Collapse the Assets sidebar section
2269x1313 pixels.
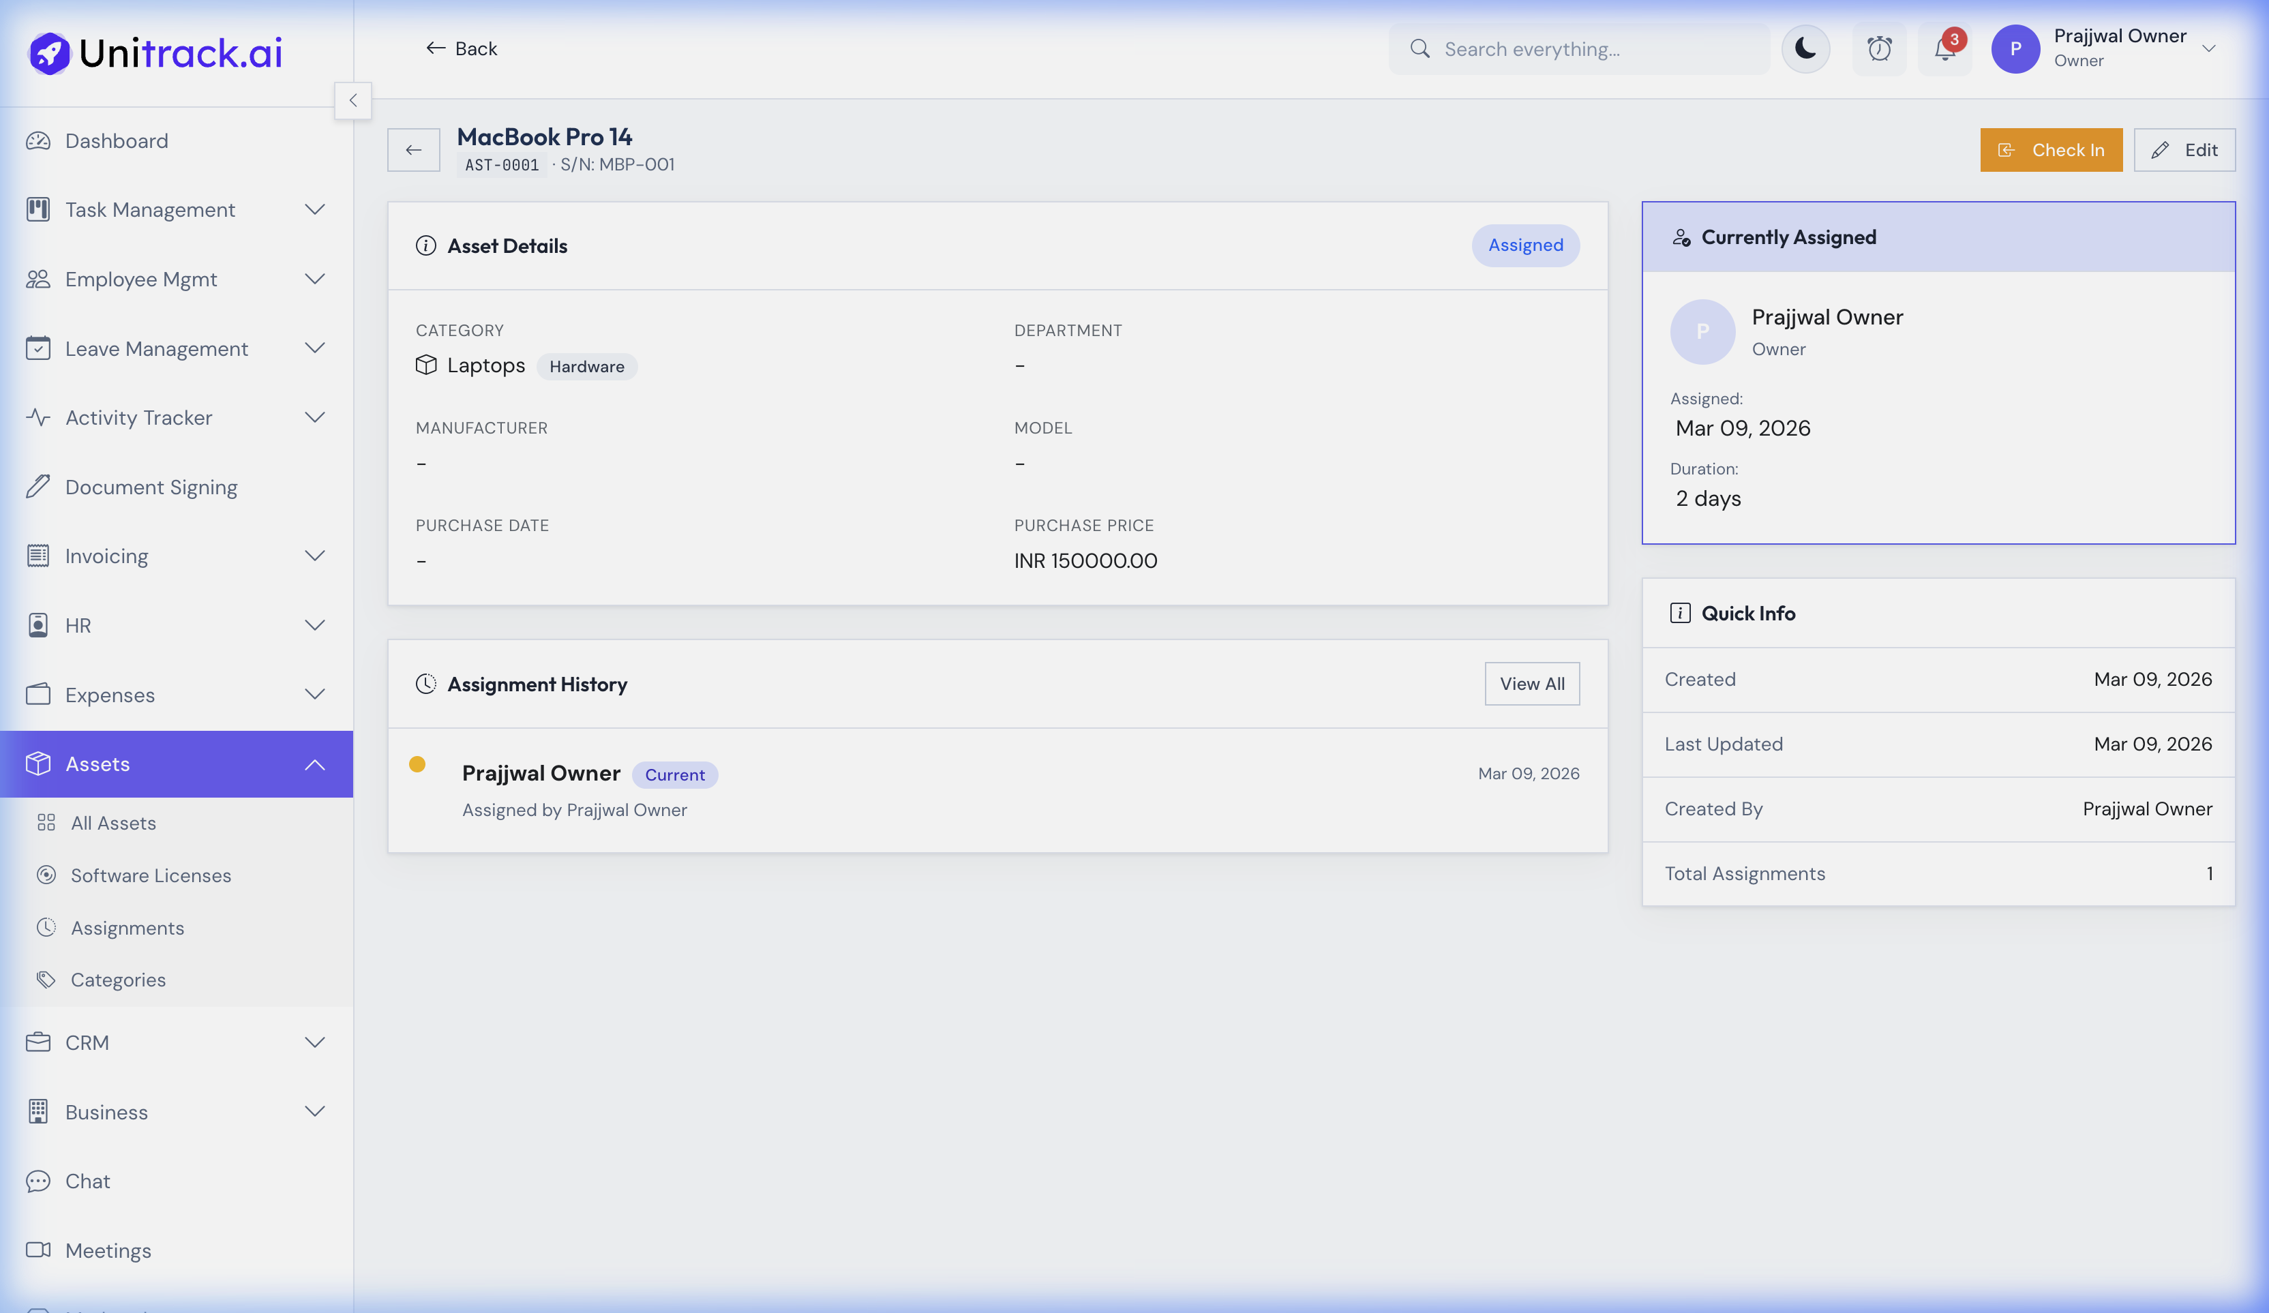[314, 765]
